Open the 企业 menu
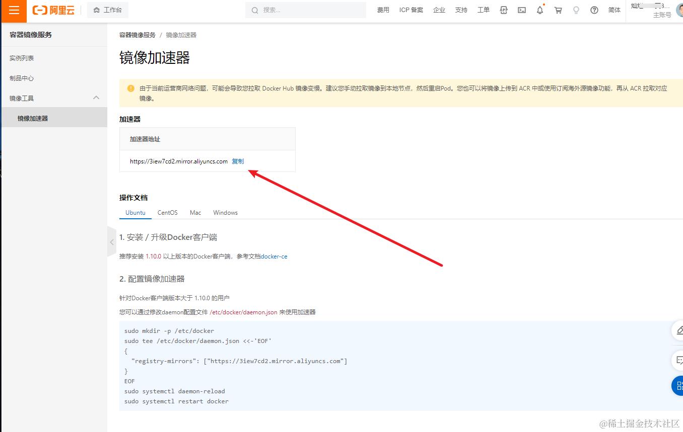This screenshot has height=432, width=683. pos(439,10)
